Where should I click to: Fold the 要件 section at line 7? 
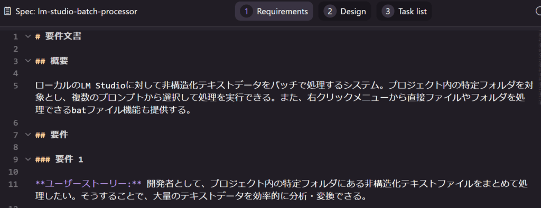click(28, 135)
